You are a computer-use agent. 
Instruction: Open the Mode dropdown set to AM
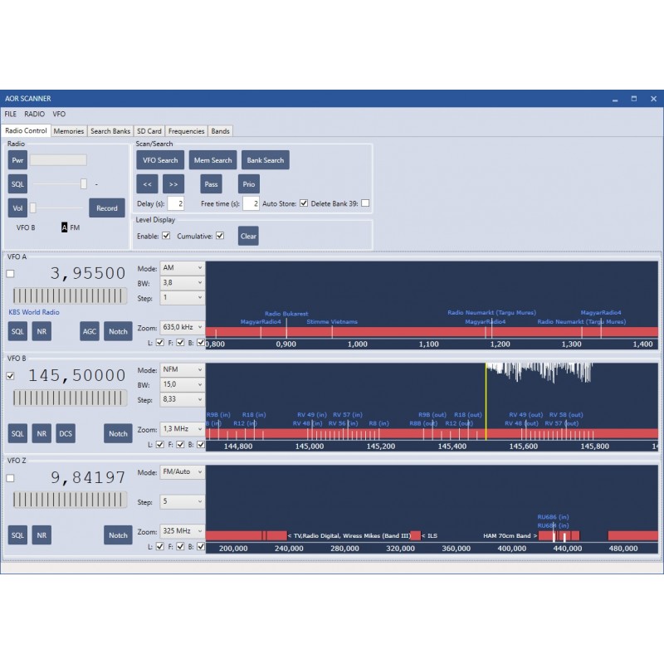coord(181,267)
